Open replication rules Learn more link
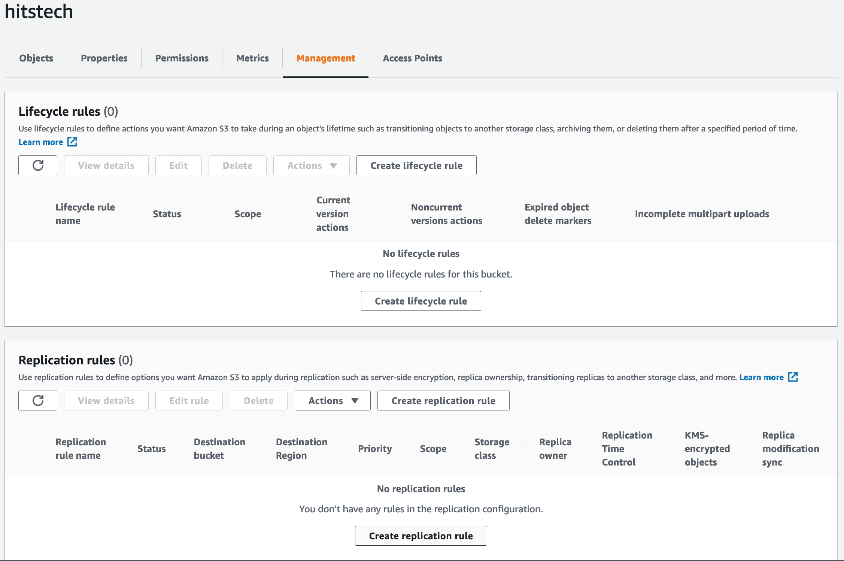The image size is (844, 561). point(761,377)
